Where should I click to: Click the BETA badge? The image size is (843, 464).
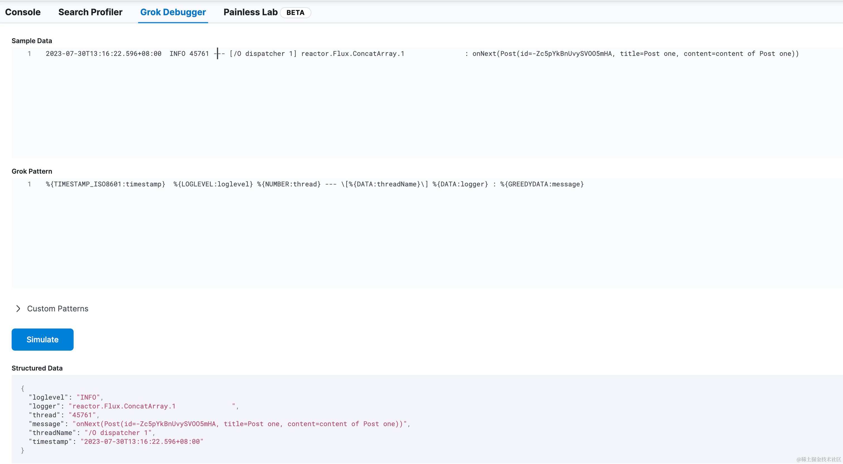295,13
